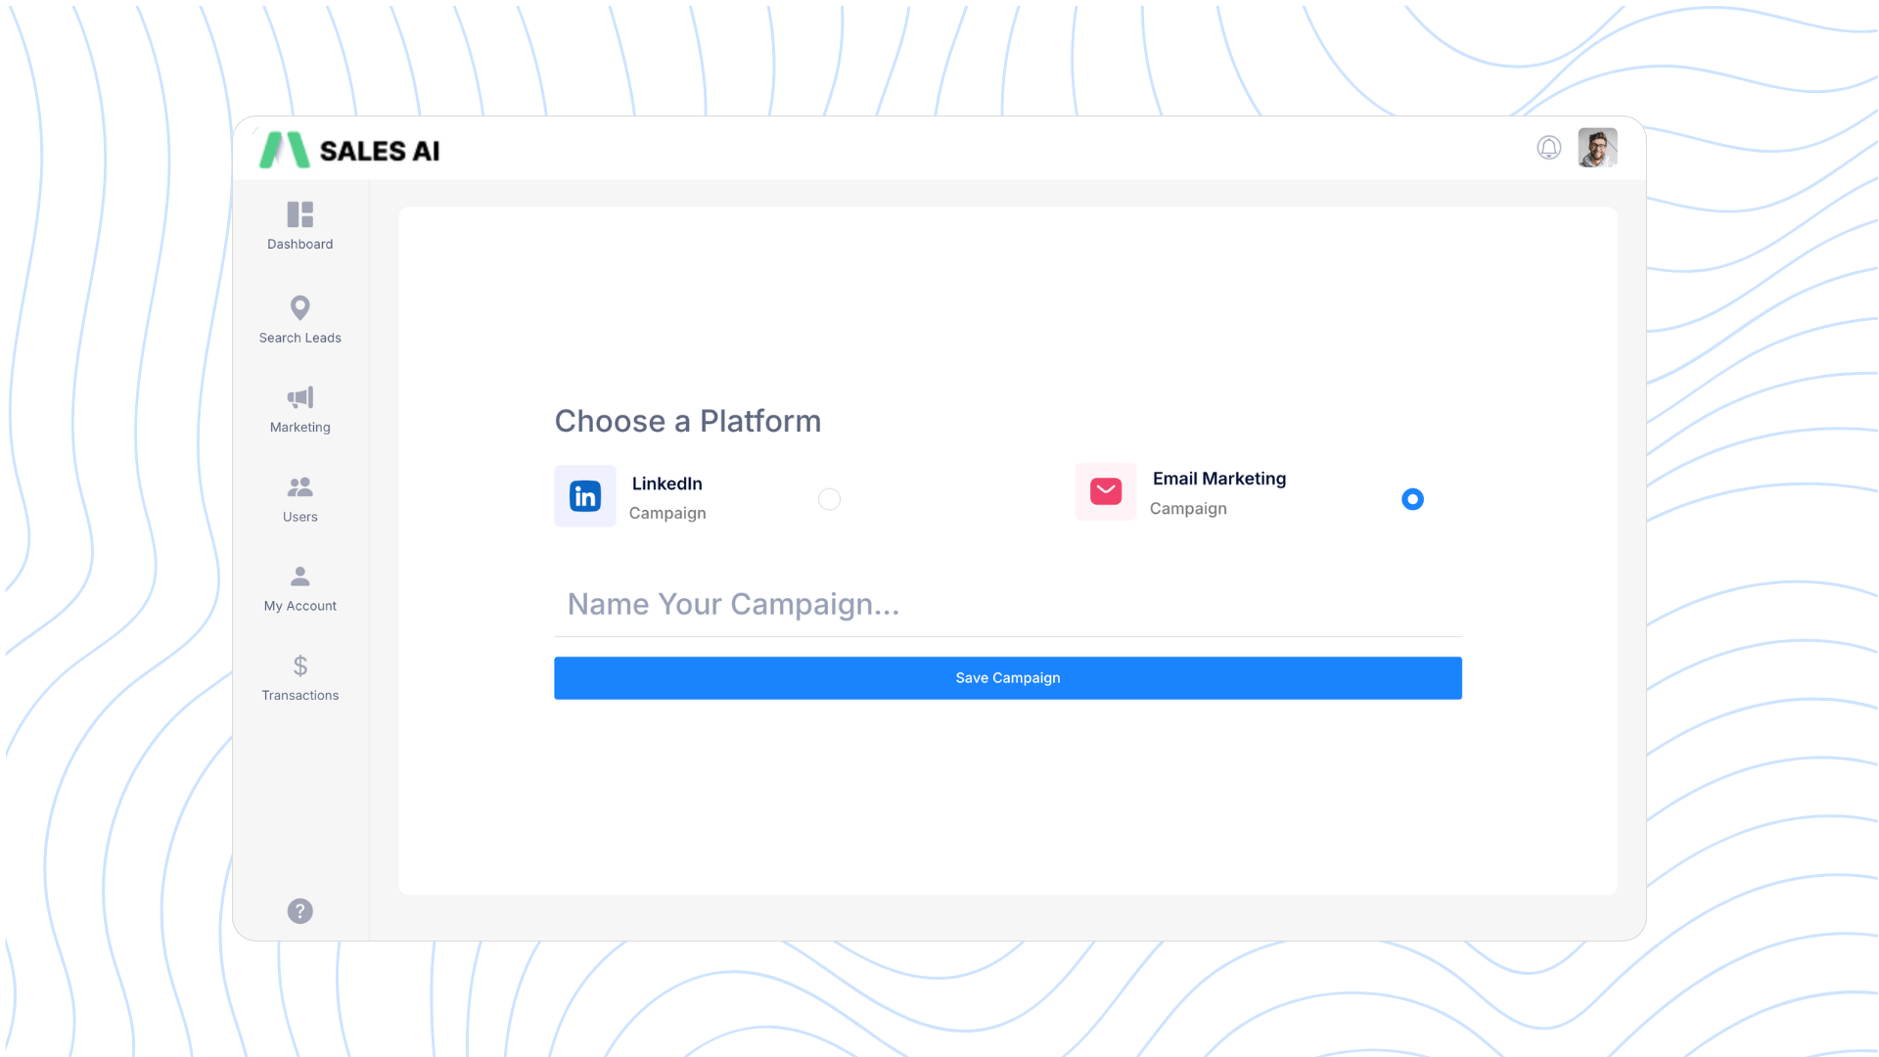Image resolution: width=1879 pixels, height=1057 pixels.
Task: Open the Users group icon
Action: coord(299,486)
